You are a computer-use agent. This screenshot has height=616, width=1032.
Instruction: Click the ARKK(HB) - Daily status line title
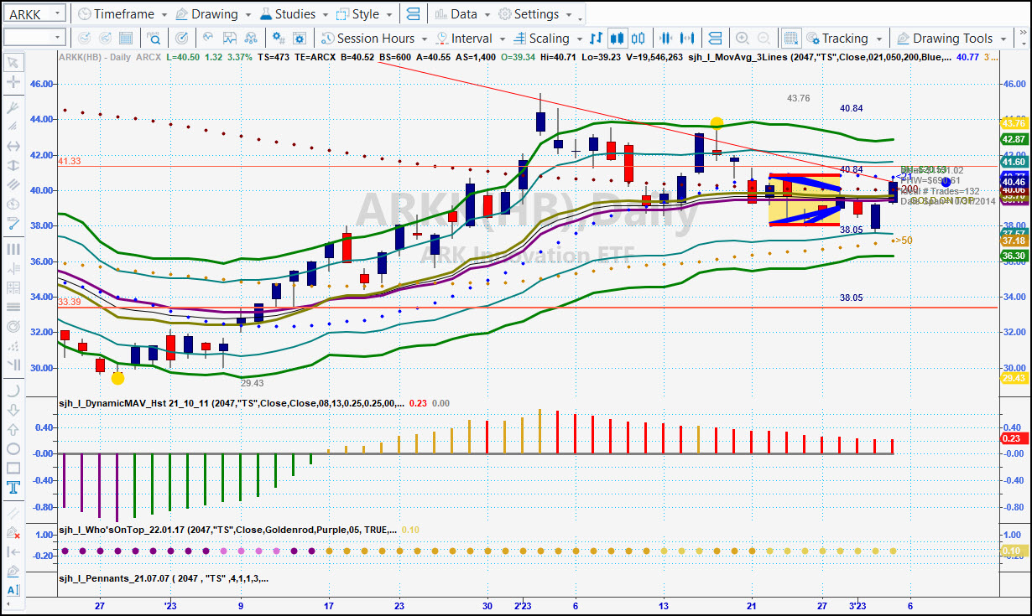[x=93, y=57]
